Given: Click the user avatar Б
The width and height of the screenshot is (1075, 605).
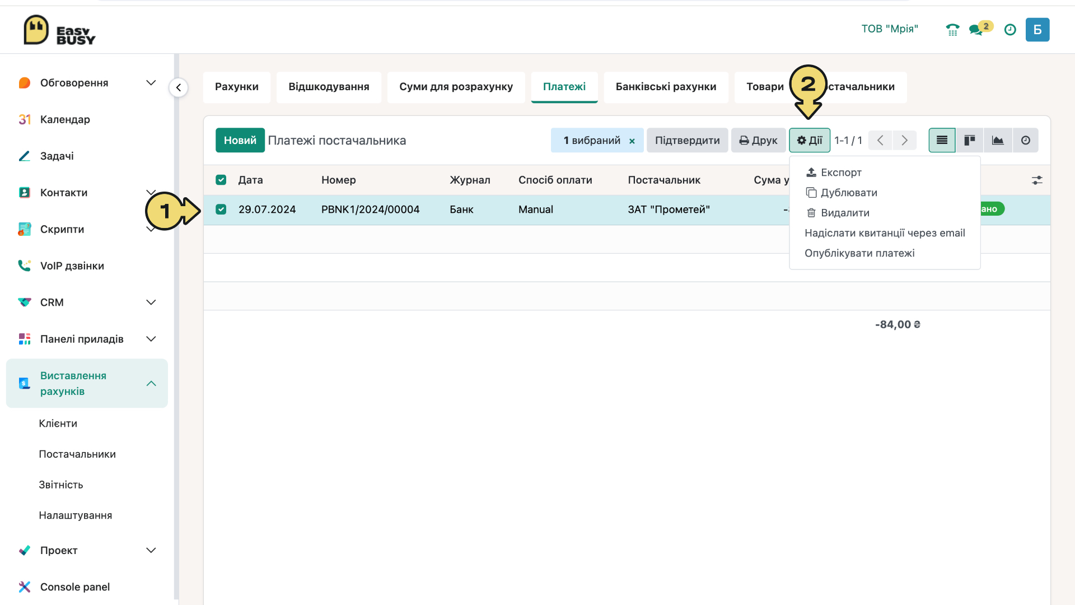Looking at the screenshot, I should coord(1037,30).
